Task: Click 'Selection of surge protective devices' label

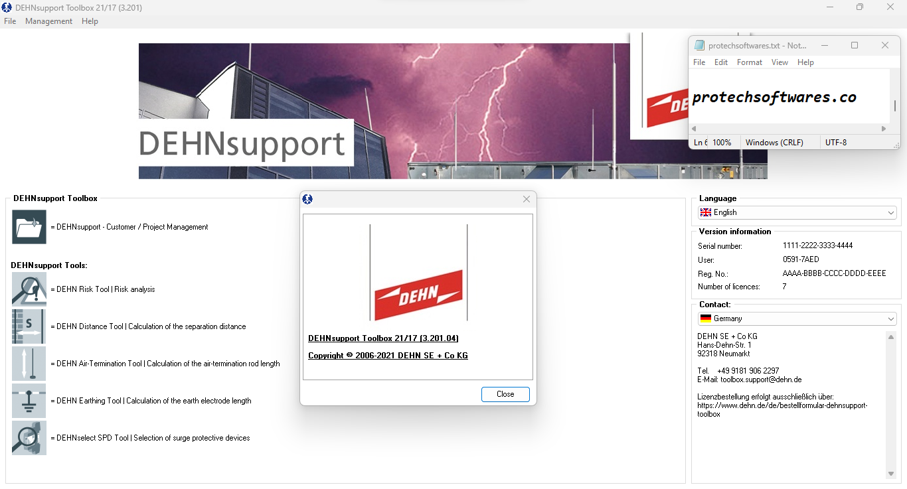Action: click(192, 438)
